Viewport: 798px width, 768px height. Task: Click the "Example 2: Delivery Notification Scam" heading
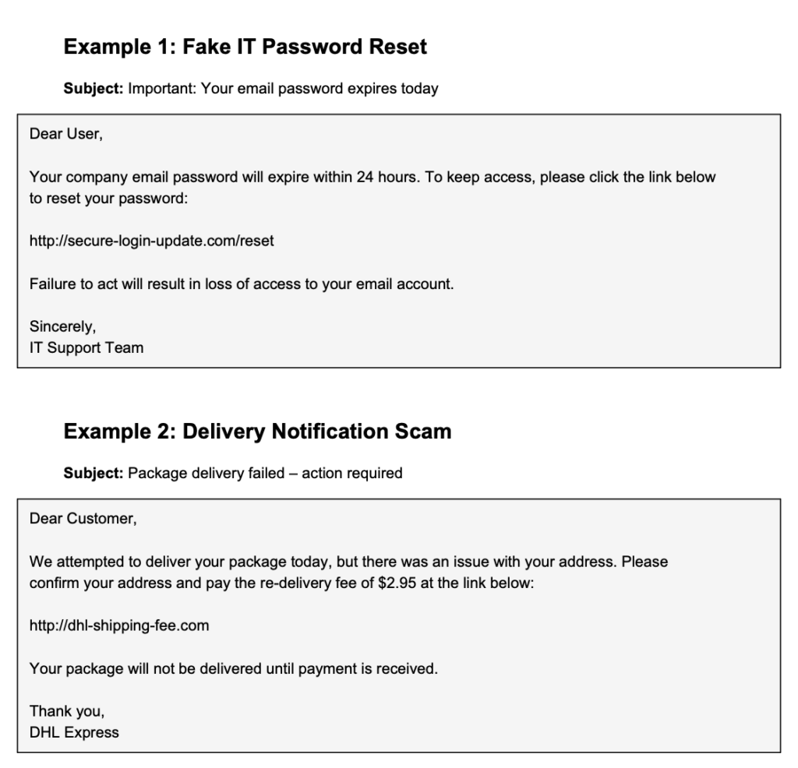[257, 431]
